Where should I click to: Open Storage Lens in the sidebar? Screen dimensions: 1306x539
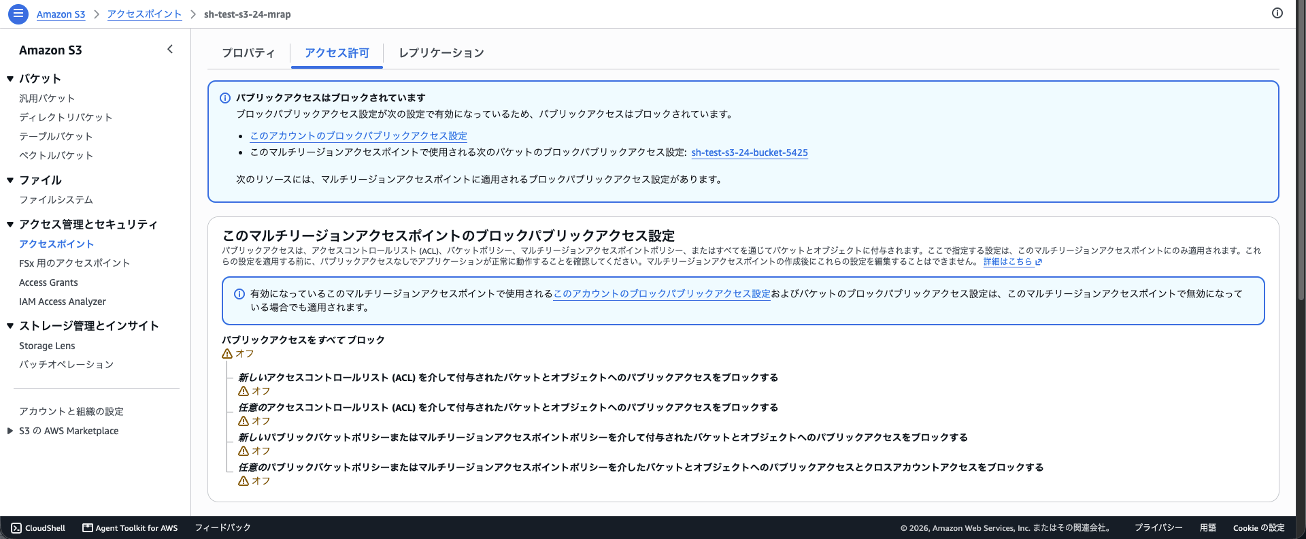tap(47, 346)
